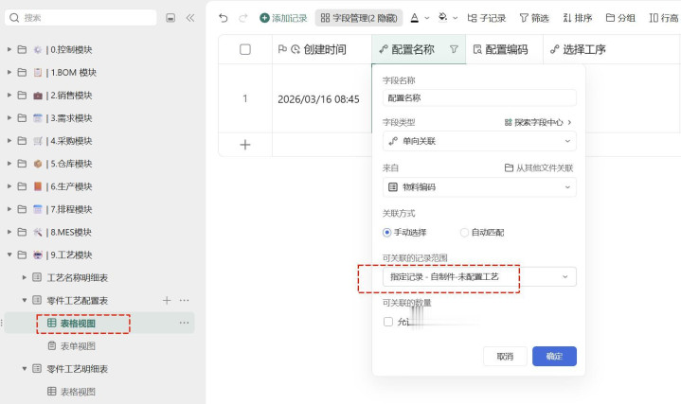The height and width of the screenshot is (404, 681).
Task: Click the green add record icon
Action: point(265,18)
